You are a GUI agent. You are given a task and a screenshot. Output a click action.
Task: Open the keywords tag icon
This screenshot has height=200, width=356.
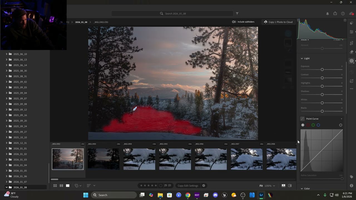(x=352, y=177)
